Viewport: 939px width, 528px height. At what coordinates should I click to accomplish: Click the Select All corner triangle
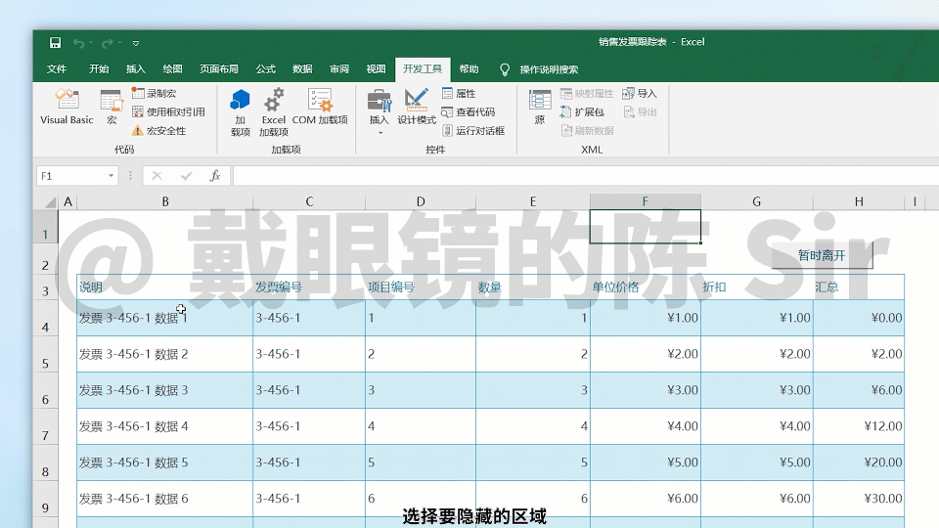(50, 201)
